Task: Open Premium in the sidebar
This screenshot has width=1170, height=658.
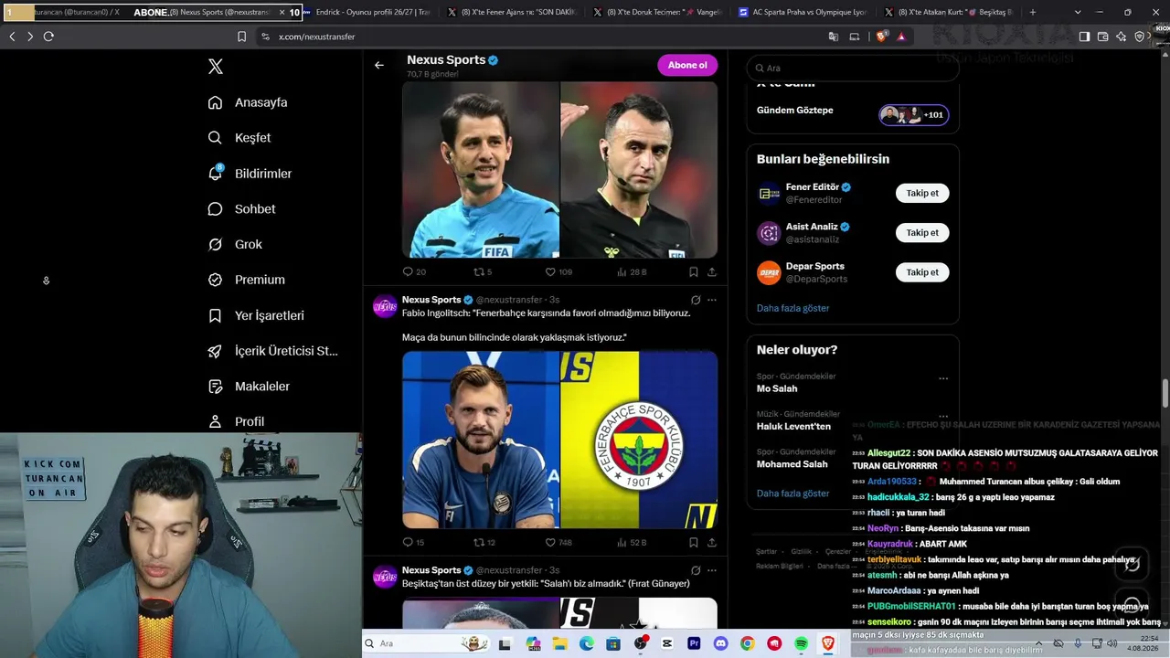Action: coord(246,280)
